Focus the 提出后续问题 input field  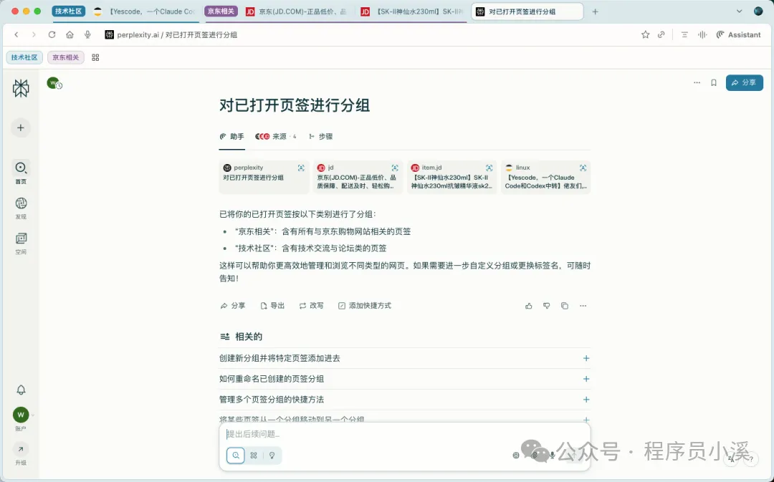click(405, 434)
